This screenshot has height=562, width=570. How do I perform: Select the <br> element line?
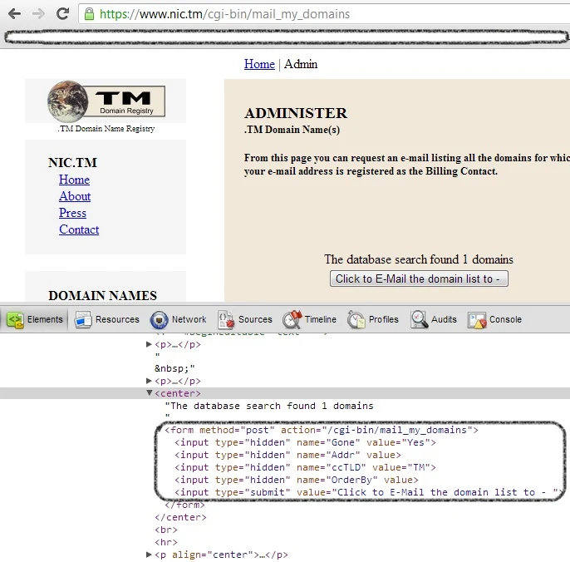[166, 530]
